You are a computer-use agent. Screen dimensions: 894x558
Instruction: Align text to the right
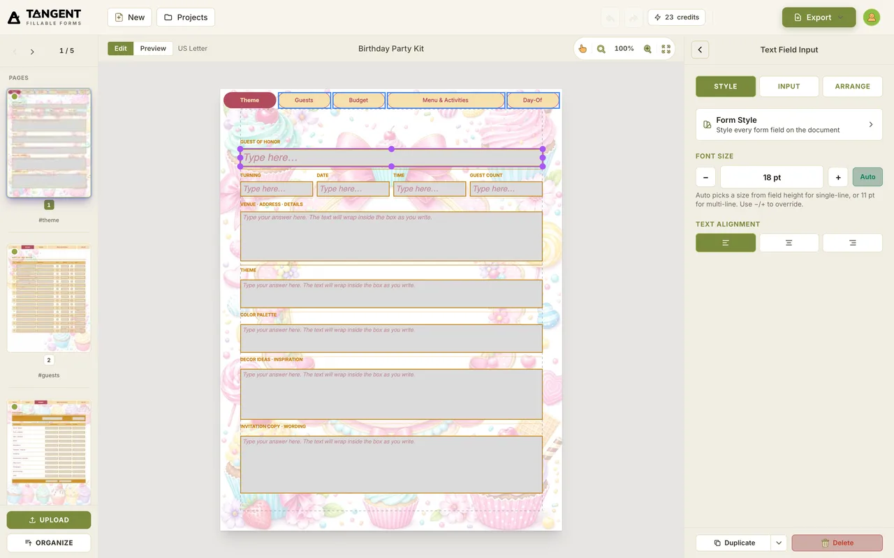(x=853, y=243)
